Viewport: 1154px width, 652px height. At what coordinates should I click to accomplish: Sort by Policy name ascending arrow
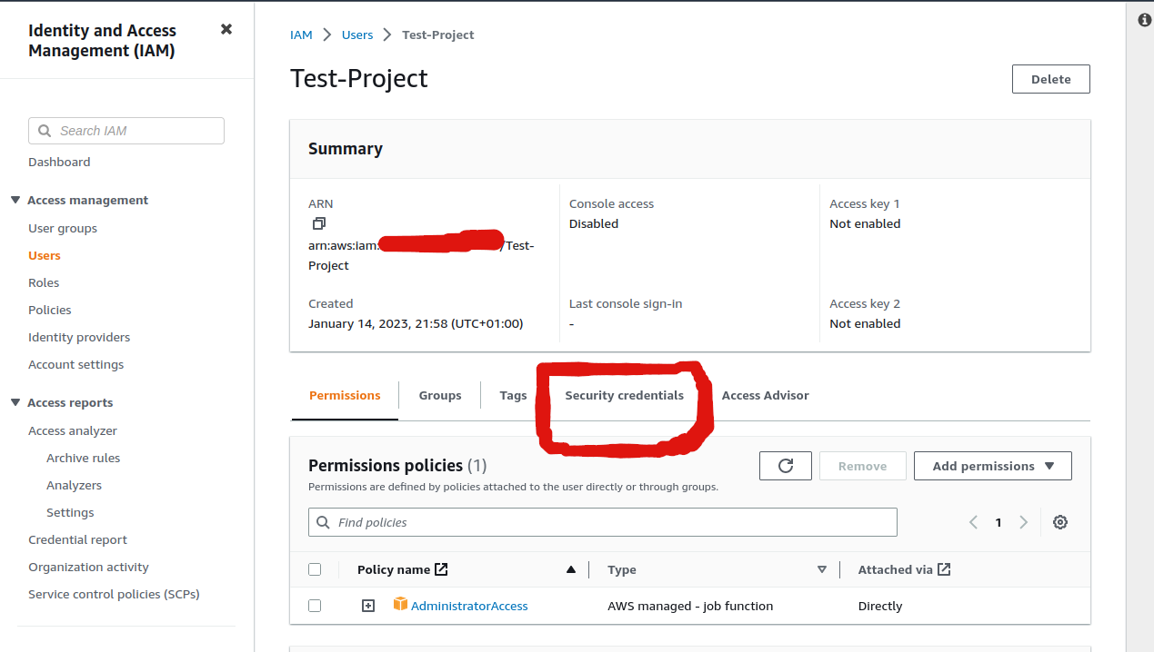coord(571,569)
